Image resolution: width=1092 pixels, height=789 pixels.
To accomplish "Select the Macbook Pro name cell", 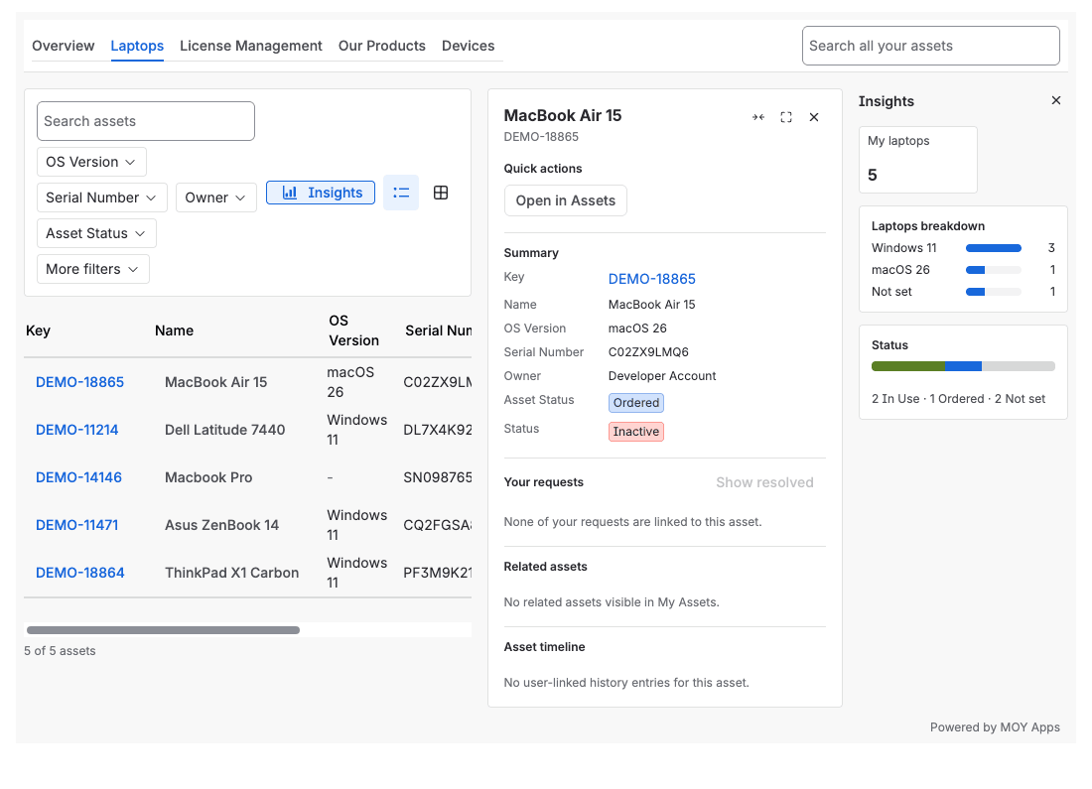I will [x=208, y=477].
